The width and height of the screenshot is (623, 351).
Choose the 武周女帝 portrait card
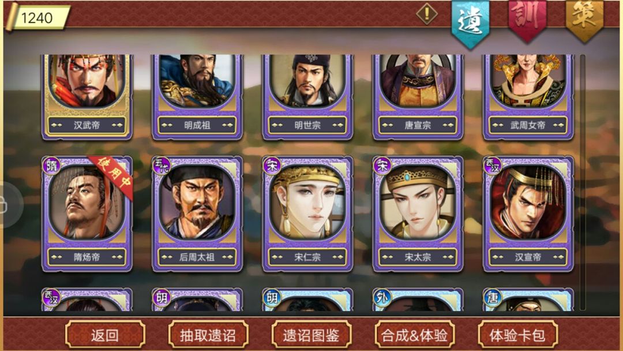(528, 96)
